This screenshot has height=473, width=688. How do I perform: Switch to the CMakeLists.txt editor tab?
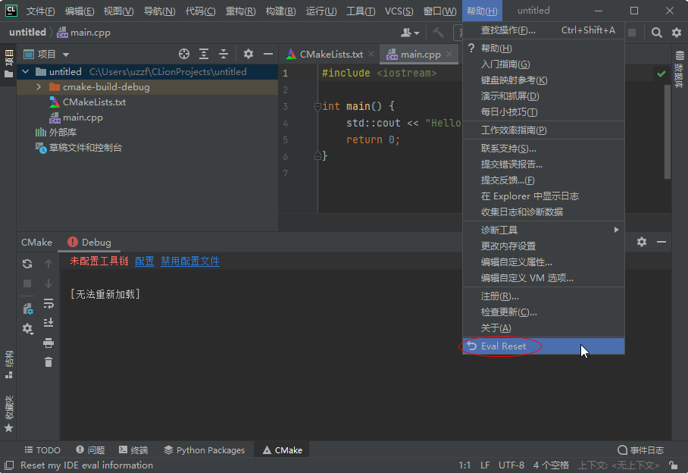tap(330, 55)
